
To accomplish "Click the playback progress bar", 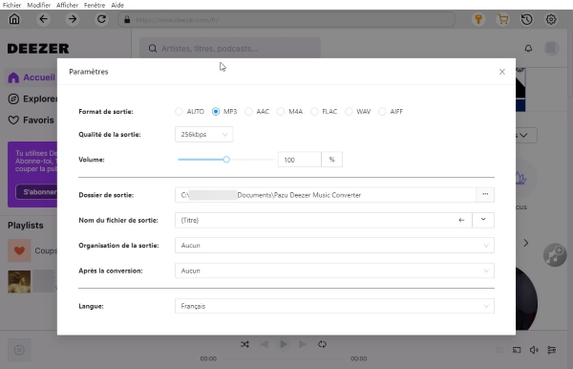I will [x=284, y=358].
